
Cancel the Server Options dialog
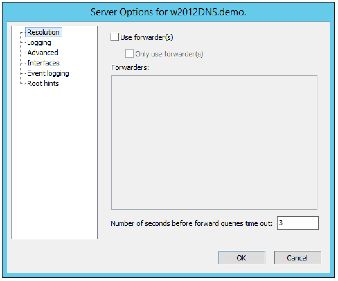pos(297,258)
